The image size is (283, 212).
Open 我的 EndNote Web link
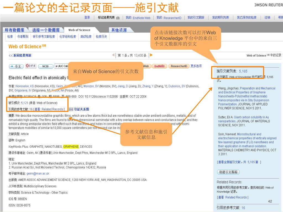(x=138, y=18)
